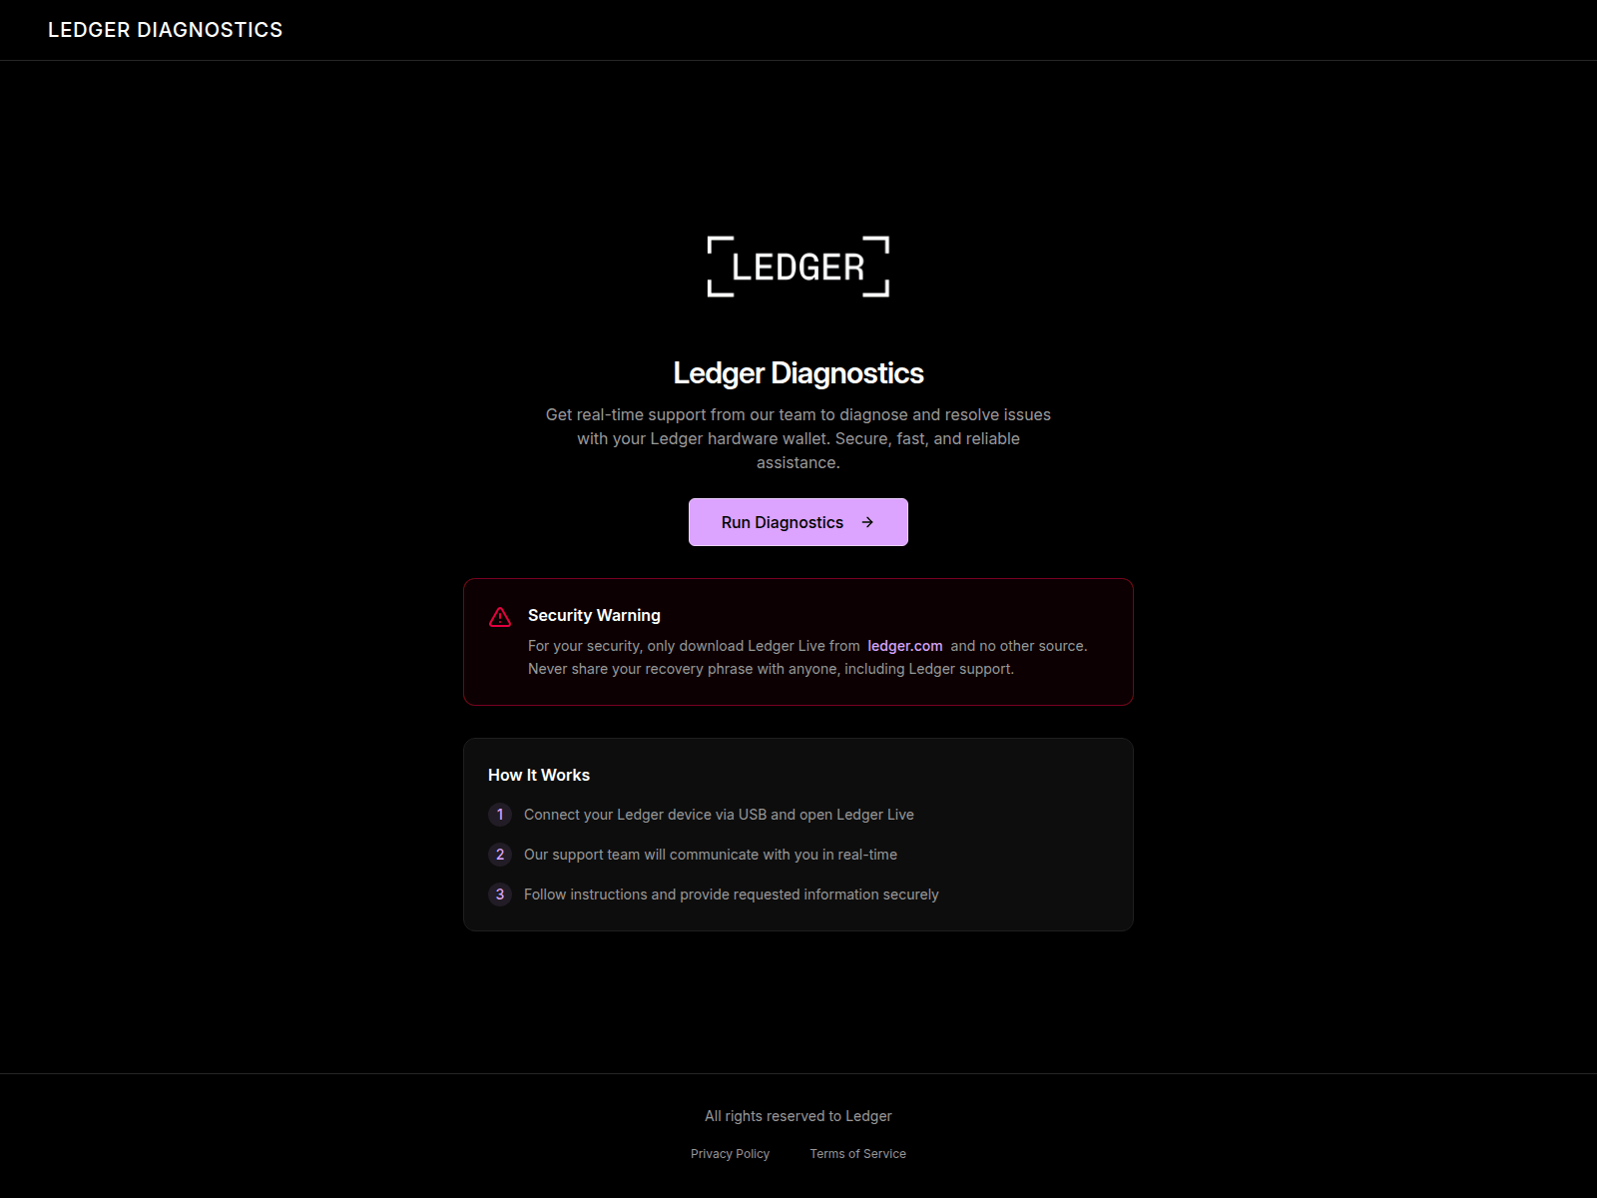Click 'Connect your Ledger device via USB' text
The height and width of the screenshot is (1198, 1597).
(719, 815)
